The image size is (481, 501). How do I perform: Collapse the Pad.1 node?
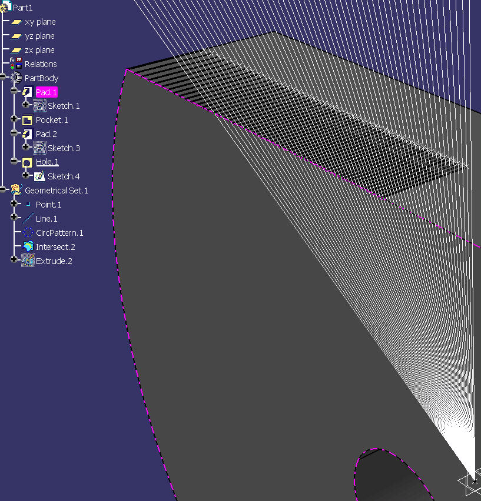[14, 91]
